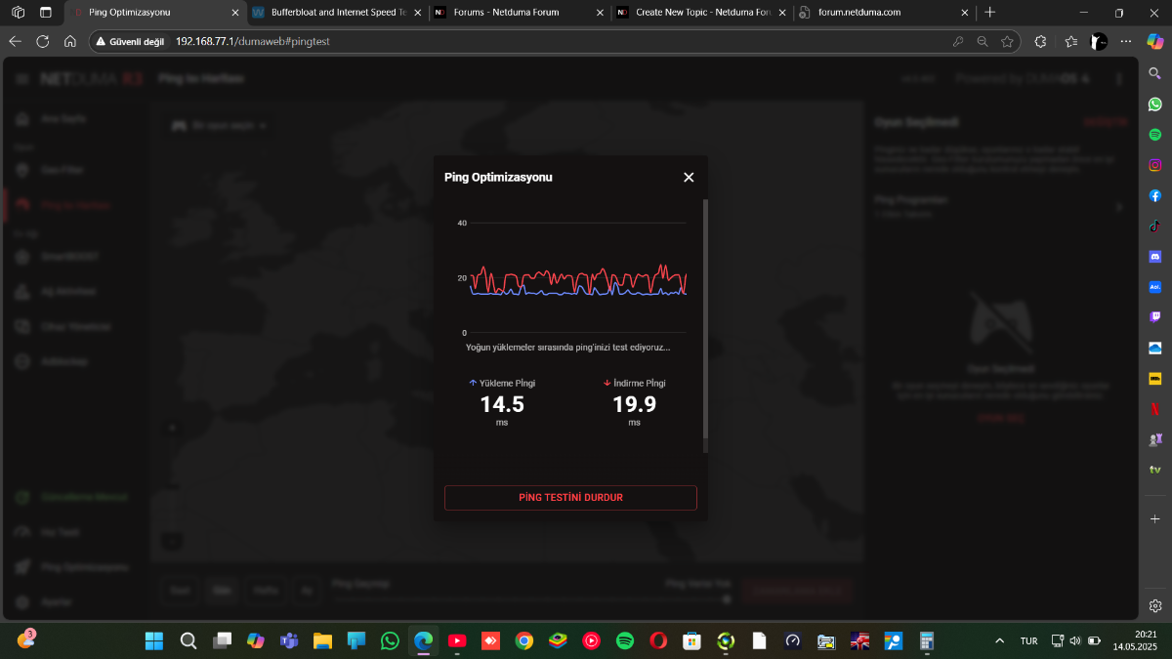Open Instagram in the Edge sidebar

coord(1155,165)
